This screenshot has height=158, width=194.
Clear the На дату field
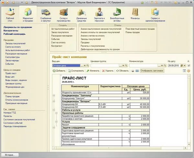[185, 65]
